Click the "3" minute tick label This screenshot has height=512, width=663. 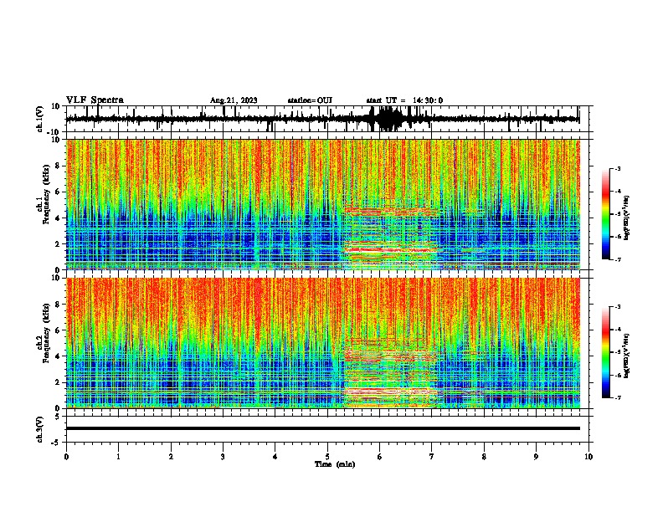(223, 457)
